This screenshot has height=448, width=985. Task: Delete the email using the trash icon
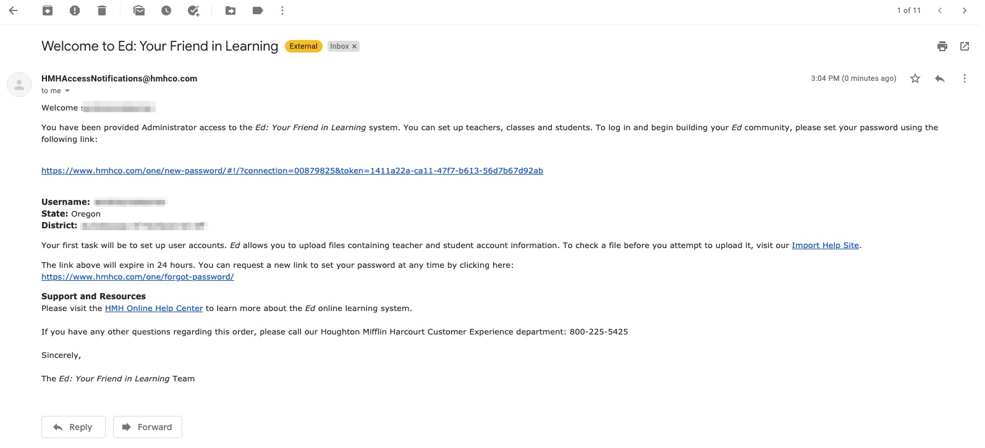[102, 10]
